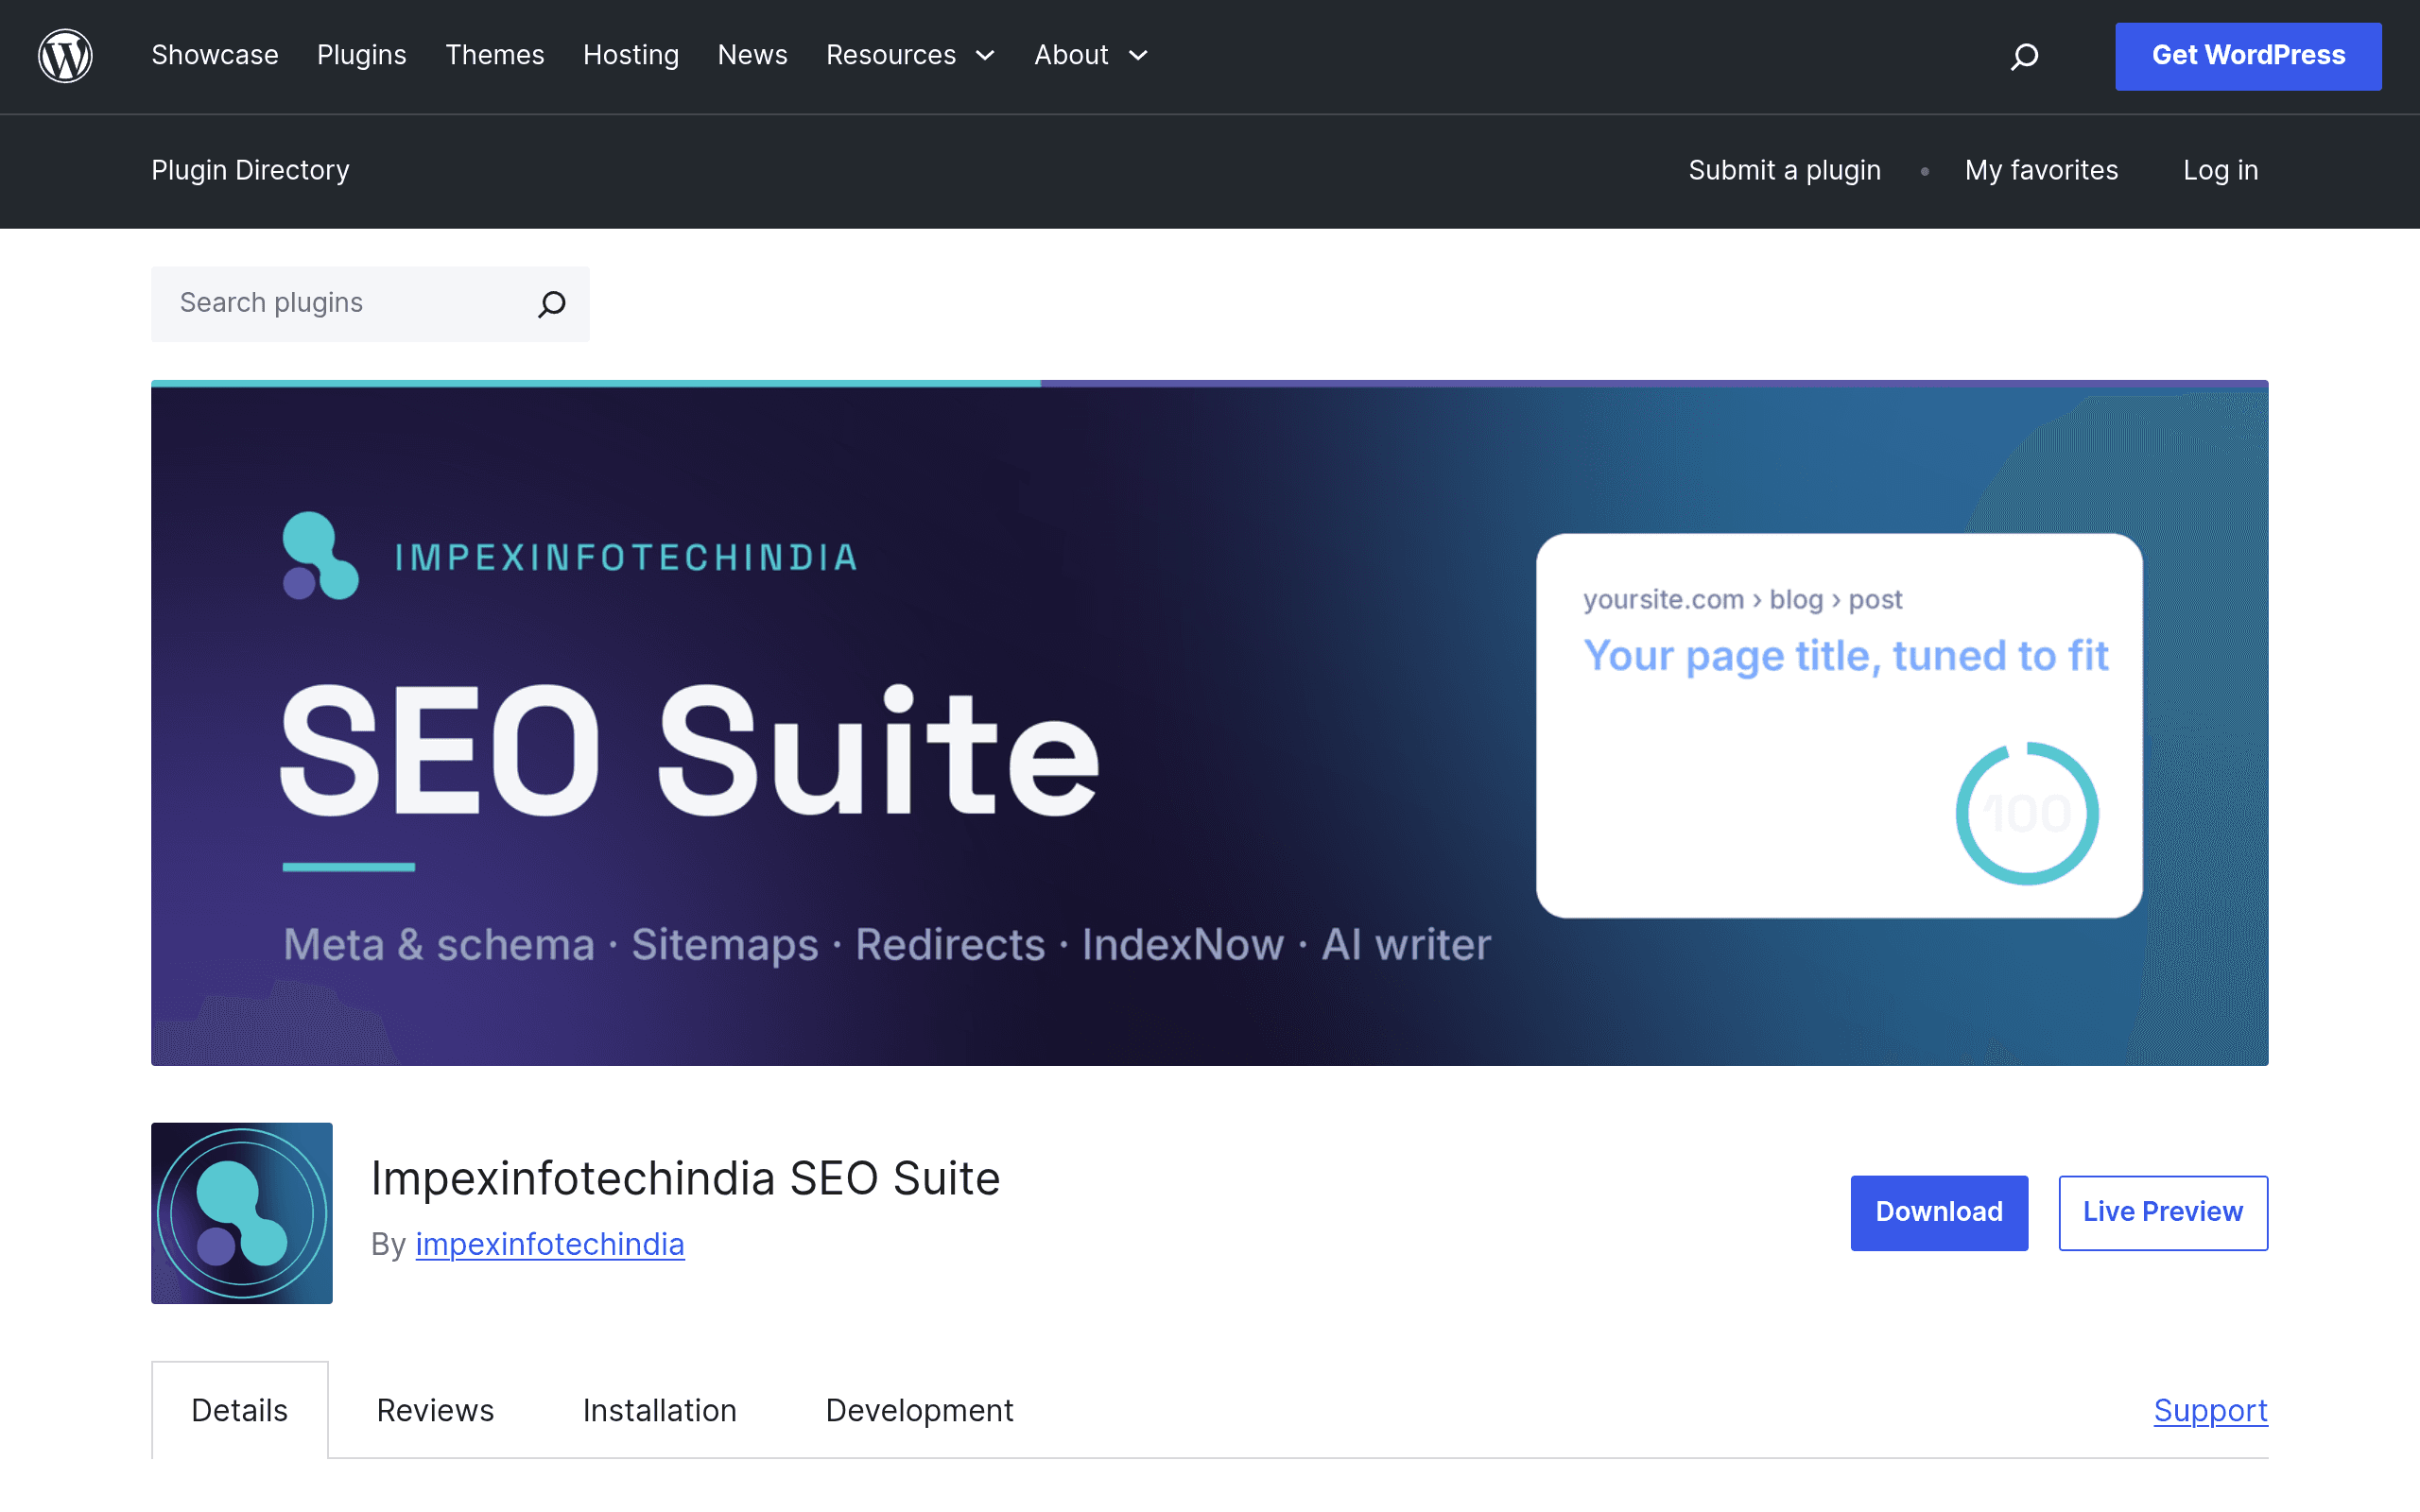This screenshot has height=1512, width=2420.
Task: Open the Support link
Action: (2210, 1410)
